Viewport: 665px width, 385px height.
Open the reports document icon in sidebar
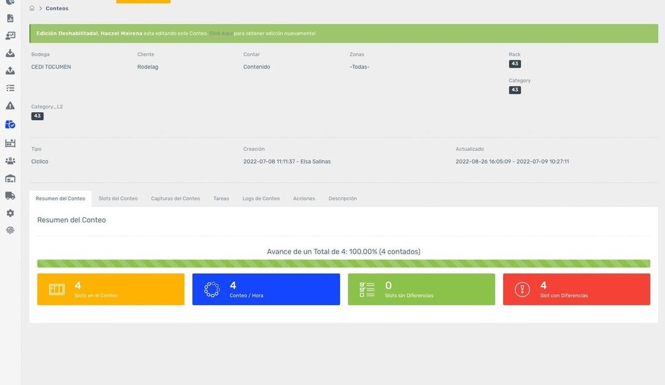click(x=10, y=18)
